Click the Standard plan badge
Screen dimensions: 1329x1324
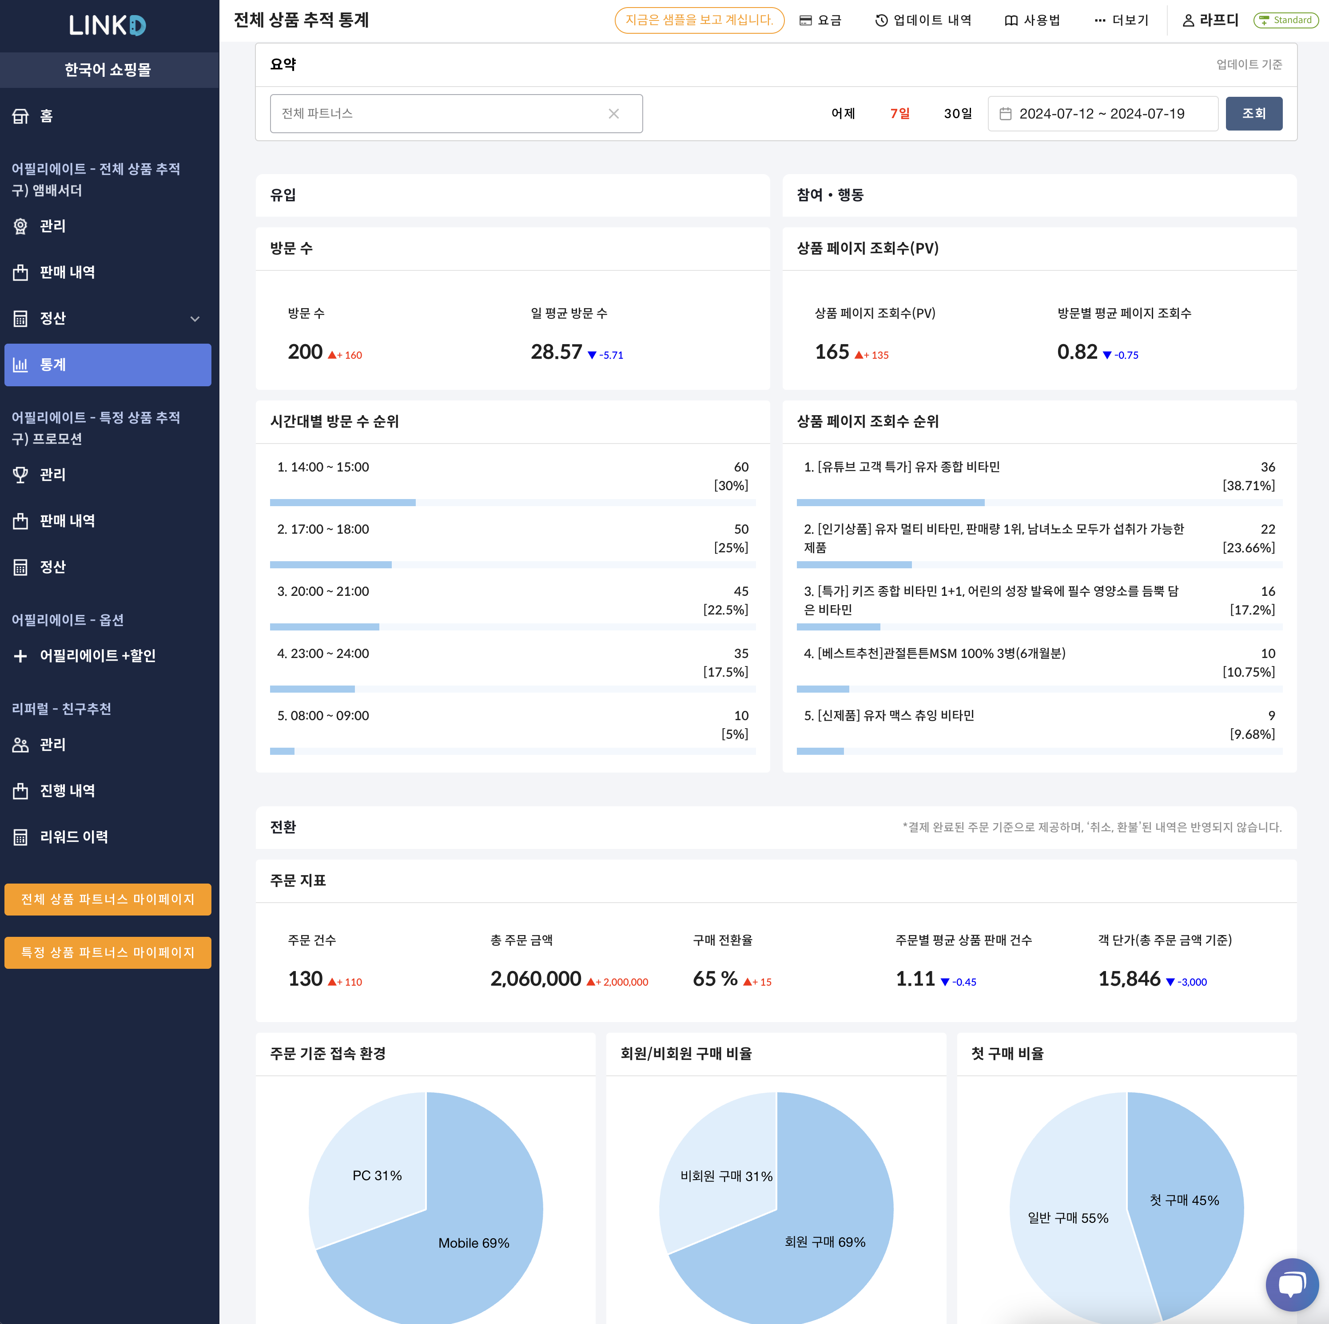1285,20
